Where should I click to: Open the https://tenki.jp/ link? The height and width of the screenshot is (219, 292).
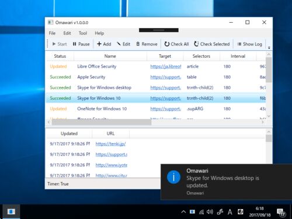pyautogui.click(x=110, y=144)
